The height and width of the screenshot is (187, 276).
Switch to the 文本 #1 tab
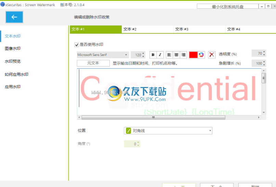96,29
